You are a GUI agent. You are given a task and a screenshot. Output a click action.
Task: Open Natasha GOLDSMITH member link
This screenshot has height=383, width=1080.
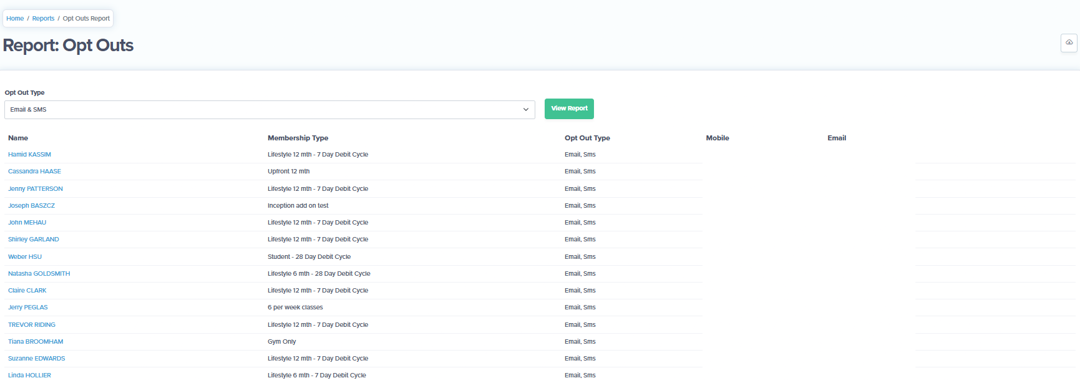click(x=39, y=274)
